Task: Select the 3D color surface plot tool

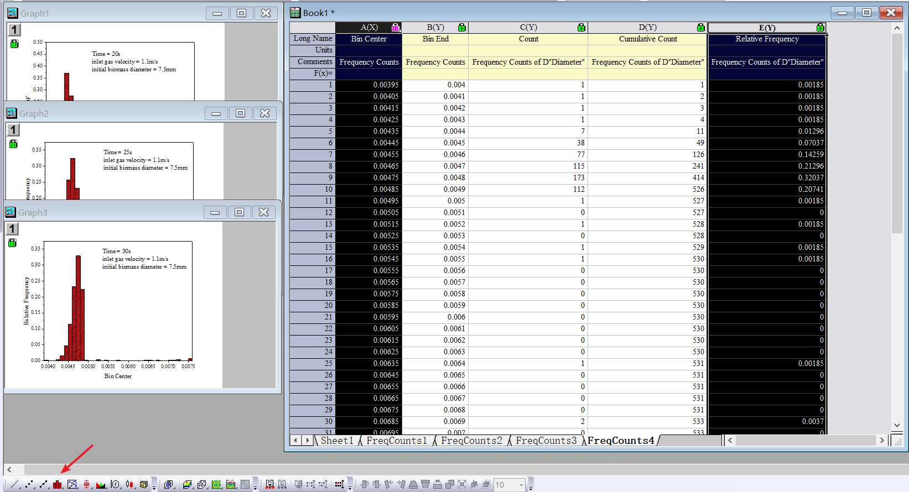Action: tap(188, 484)
